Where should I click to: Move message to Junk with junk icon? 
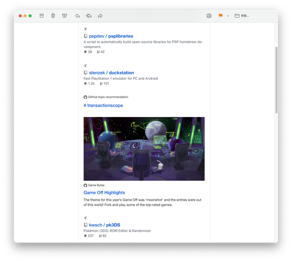click(x=64, y=16)
